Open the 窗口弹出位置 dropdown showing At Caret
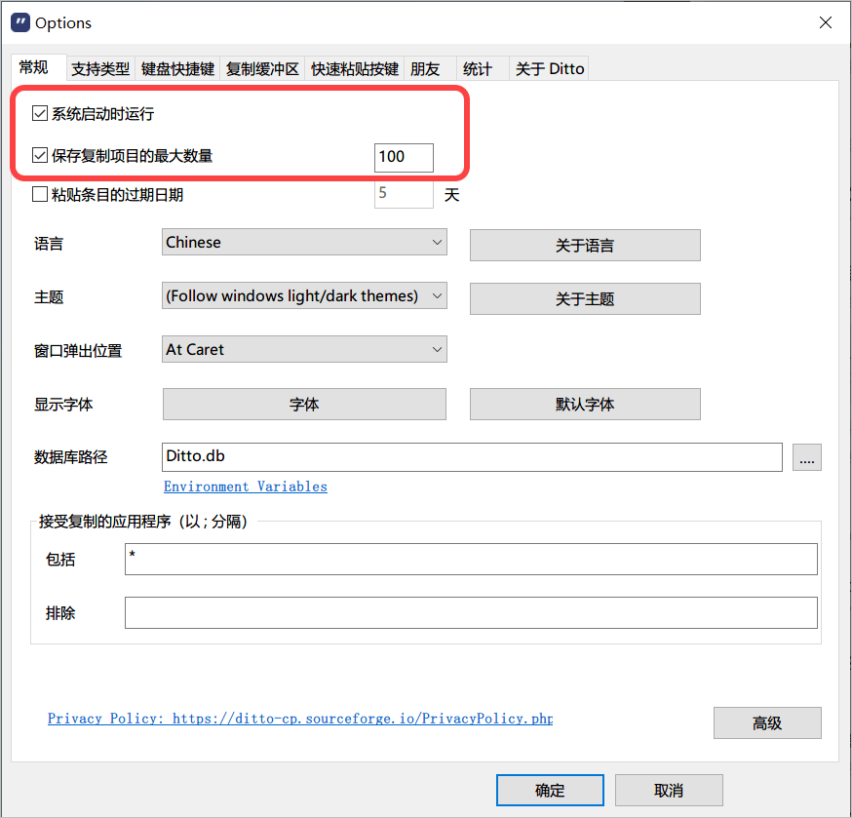The image size is (852, 818). 304,349
